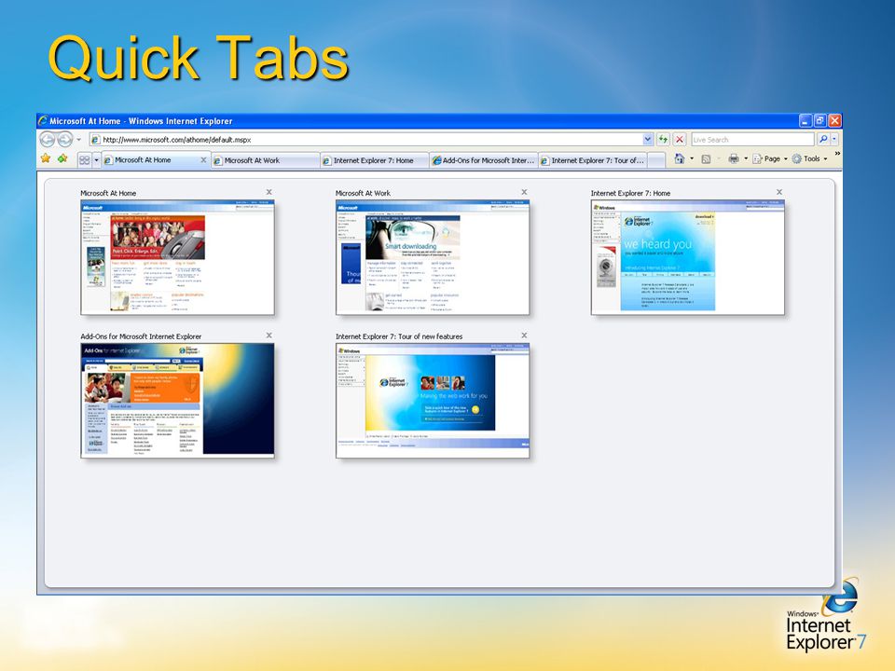This screenshot has height=671, width=895.
Task: Open Favorites Center star icon
Action: click(x=46, y=158)
